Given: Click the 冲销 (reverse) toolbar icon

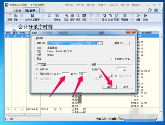Looking at the screenshot, I should coord(57,17).
